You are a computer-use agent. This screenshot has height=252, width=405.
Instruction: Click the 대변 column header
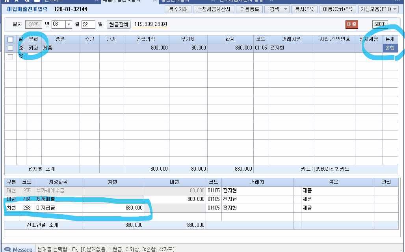(175, 182)
